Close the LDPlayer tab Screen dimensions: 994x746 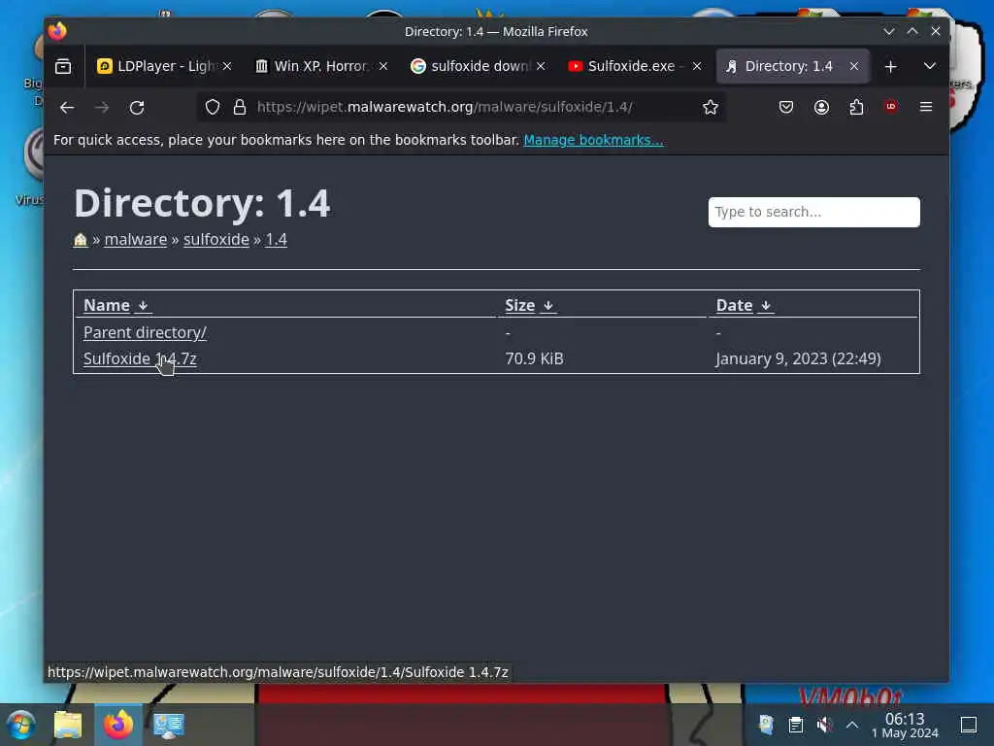pos(227,66)
